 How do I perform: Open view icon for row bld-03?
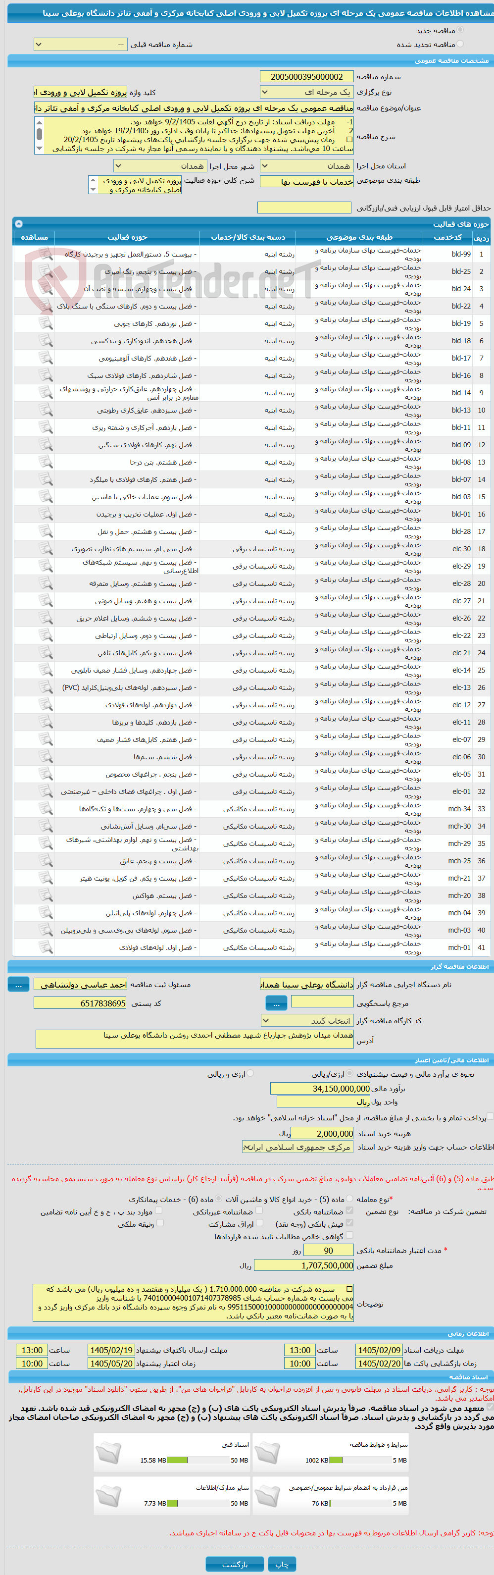(x=45, y=496)
